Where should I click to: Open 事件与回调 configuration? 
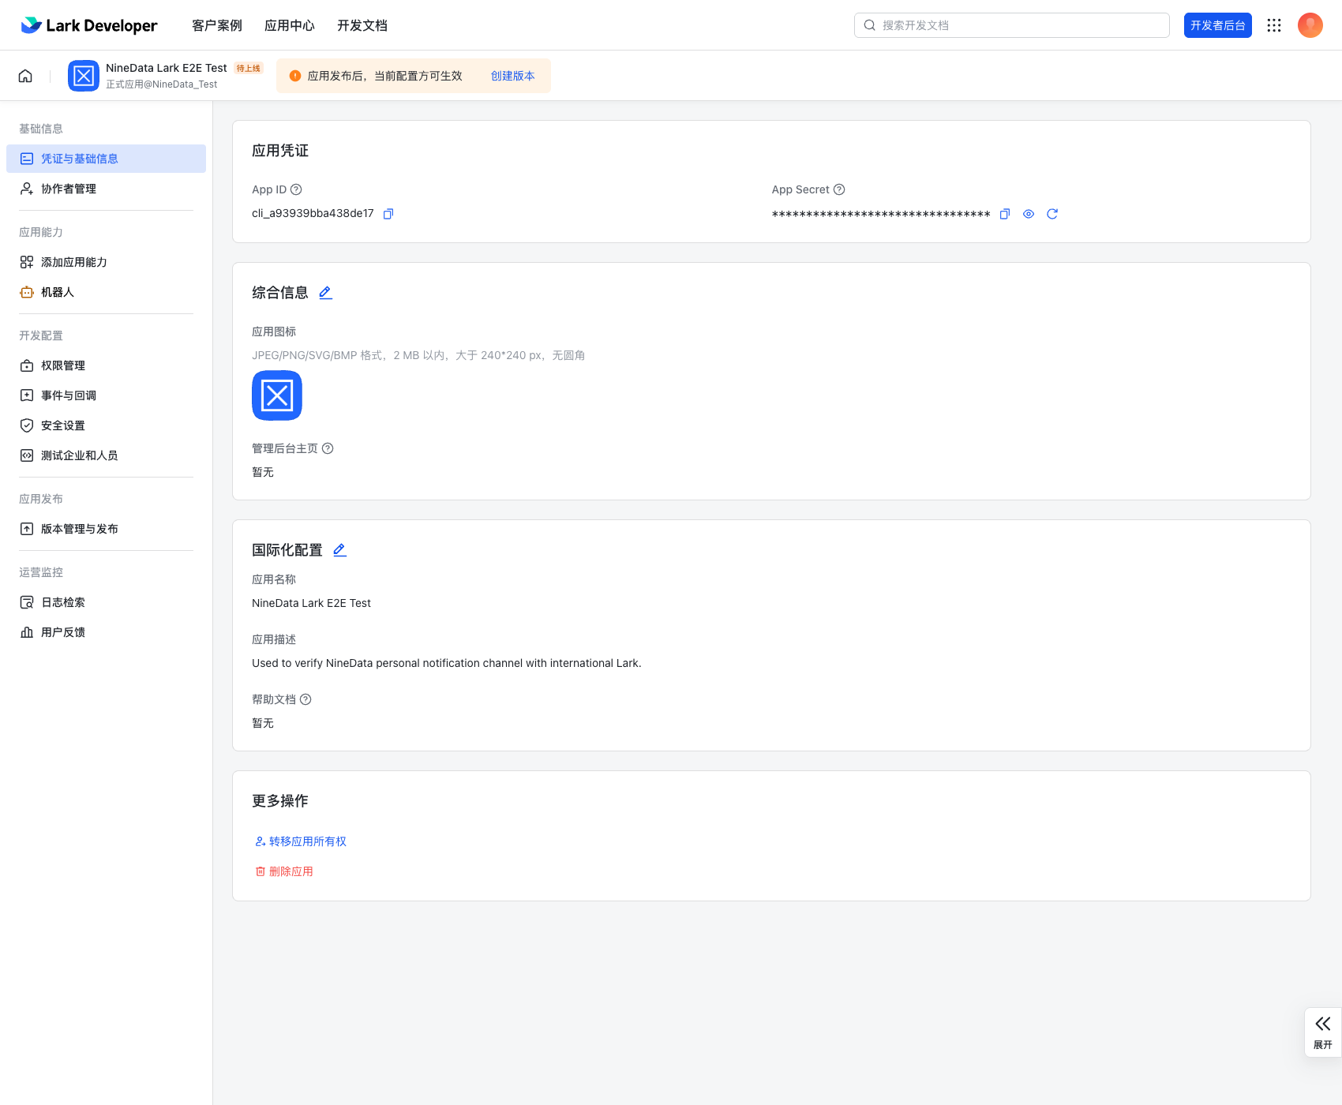68,395
